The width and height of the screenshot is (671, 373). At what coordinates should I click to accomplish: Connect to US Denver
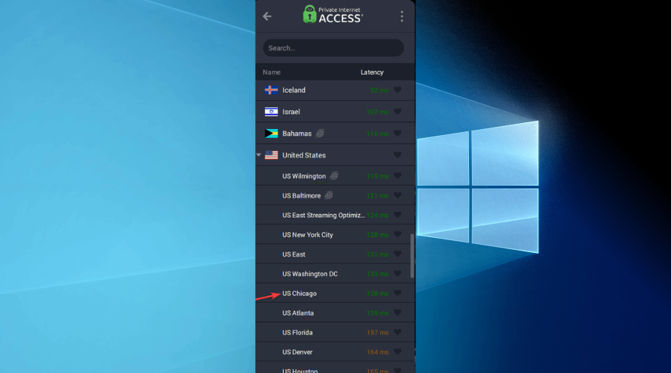tap(335, 352)
